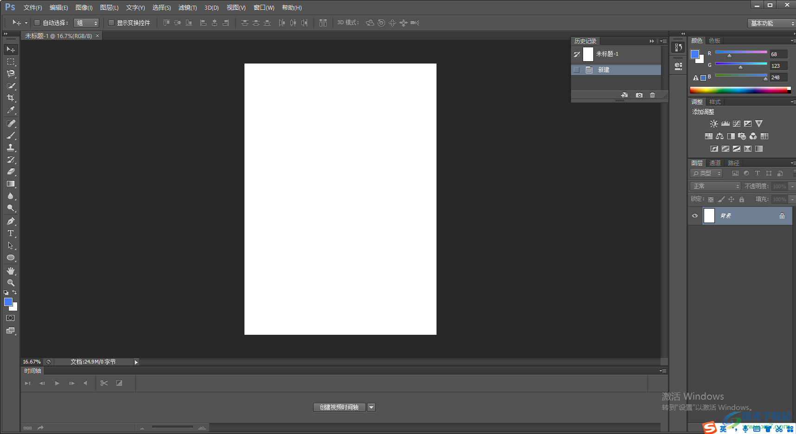
Task: Enable the 自动选择 checkbox
Action: [37, 23]
